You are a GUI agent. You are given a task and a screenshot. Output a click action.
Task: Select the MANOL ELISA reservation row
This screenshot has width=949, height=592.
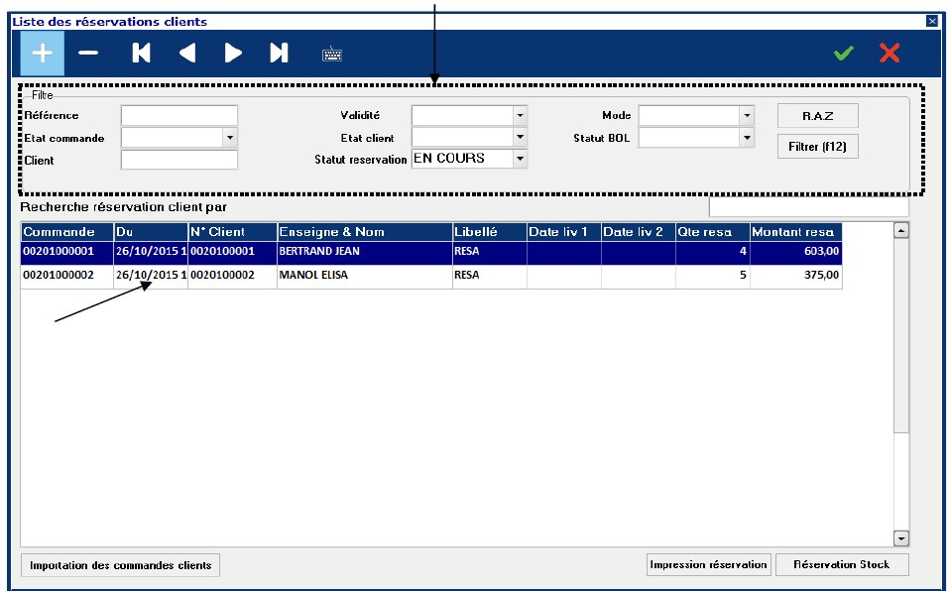coord(363,276)
